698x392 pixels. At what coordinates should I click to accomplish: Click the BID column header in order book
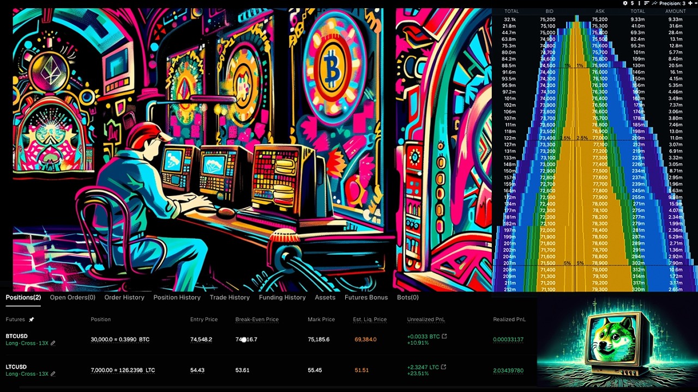(x=549, y=11)
